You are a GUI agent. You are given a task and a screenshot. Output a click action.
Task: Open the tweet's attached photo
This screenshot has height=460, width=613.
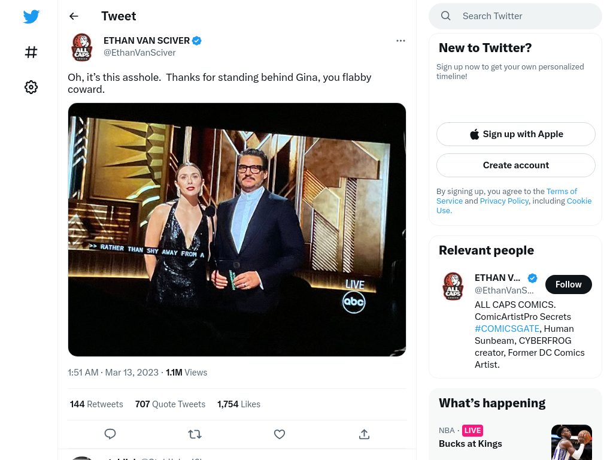[x=237, y=229]
